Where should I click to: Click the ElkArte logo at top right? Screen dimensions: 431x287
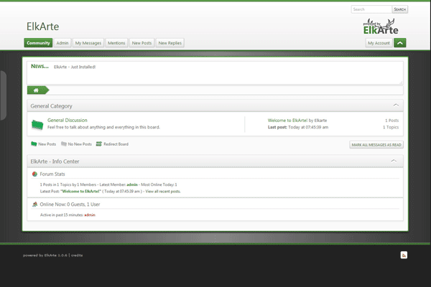click(380, 27)
